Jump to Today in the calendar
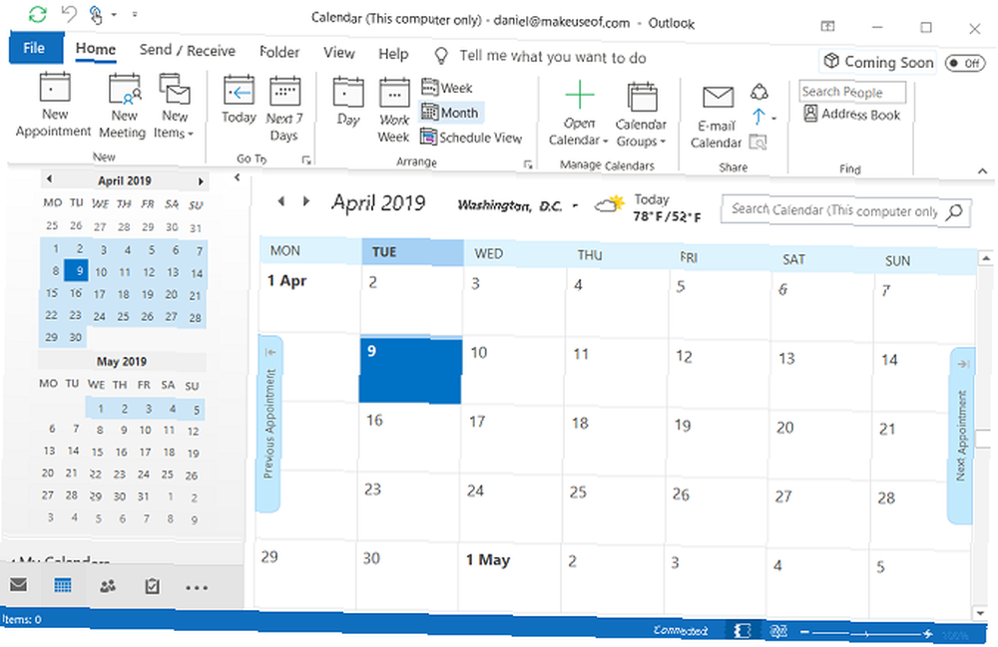This screenshot has width=998, height=647. click(239, 101)
